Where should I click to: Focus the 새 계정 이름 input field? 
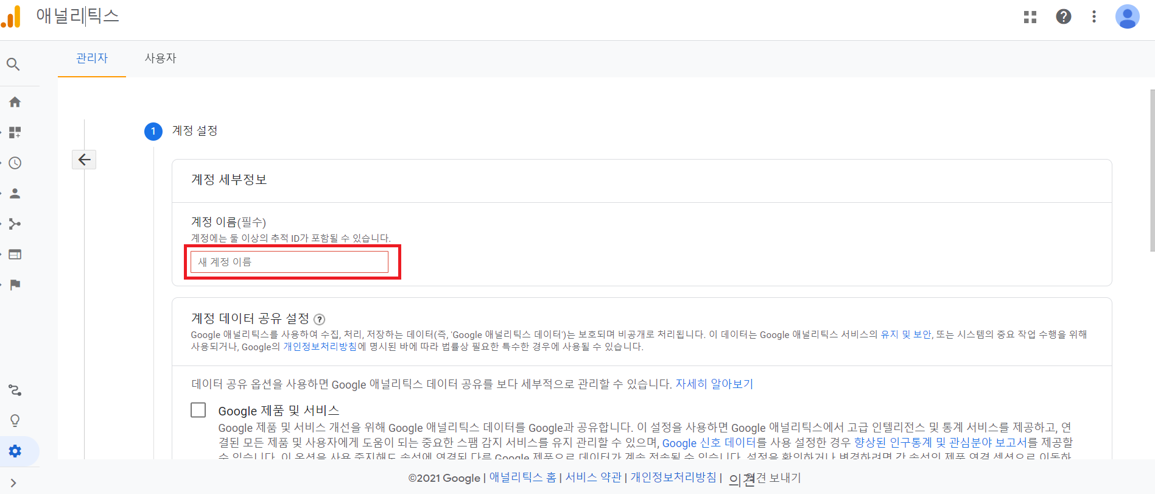[x=289, y=262]
